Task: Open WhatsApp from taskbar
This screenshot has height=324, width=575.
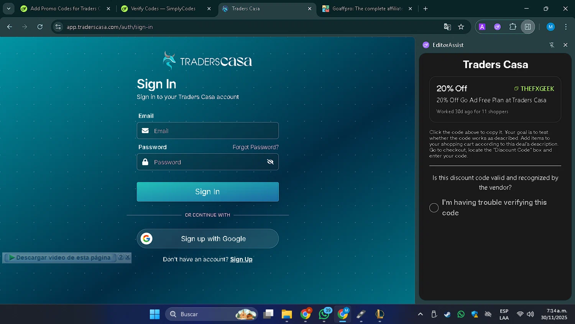Action: (x=324, y=314)
